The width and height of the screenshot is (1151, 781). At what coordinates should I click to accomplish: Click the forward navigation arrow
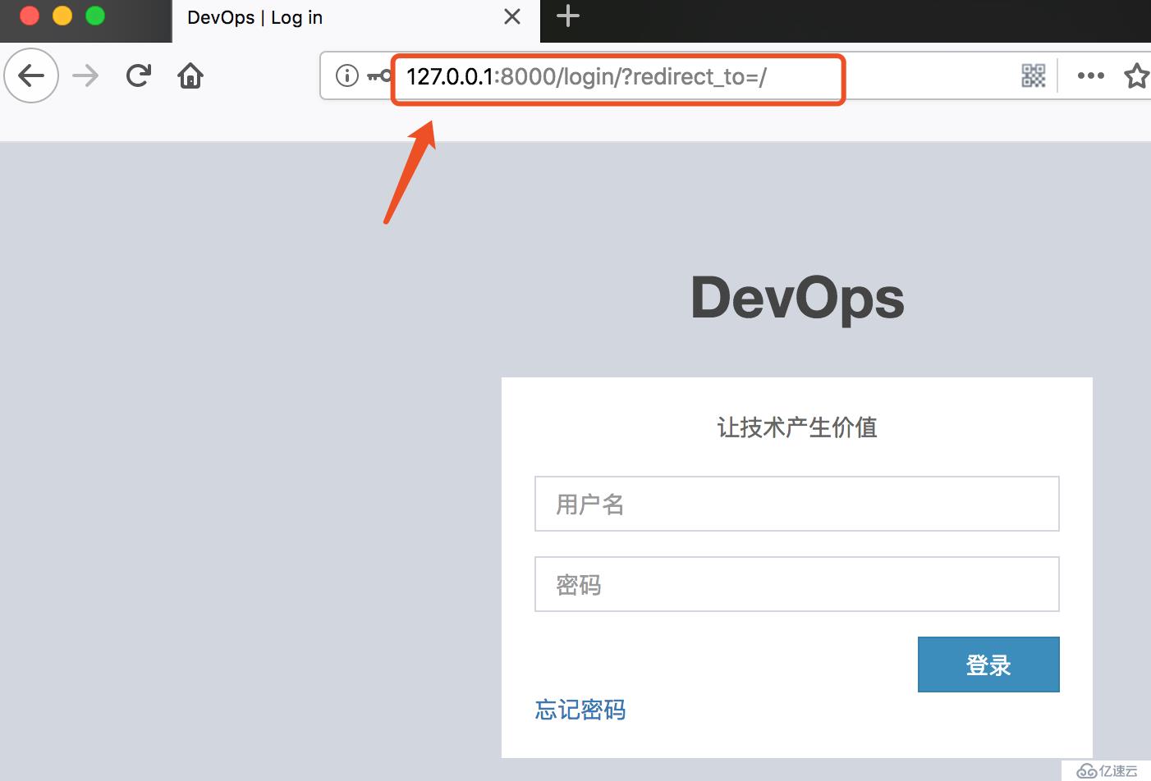tap(85, 76)
